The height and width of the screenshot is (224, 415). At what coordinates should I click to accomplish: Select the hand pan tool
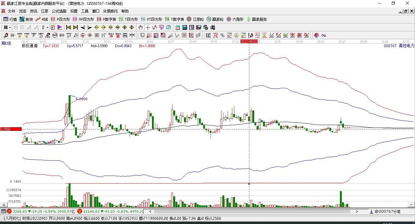[x=140, y=27]
